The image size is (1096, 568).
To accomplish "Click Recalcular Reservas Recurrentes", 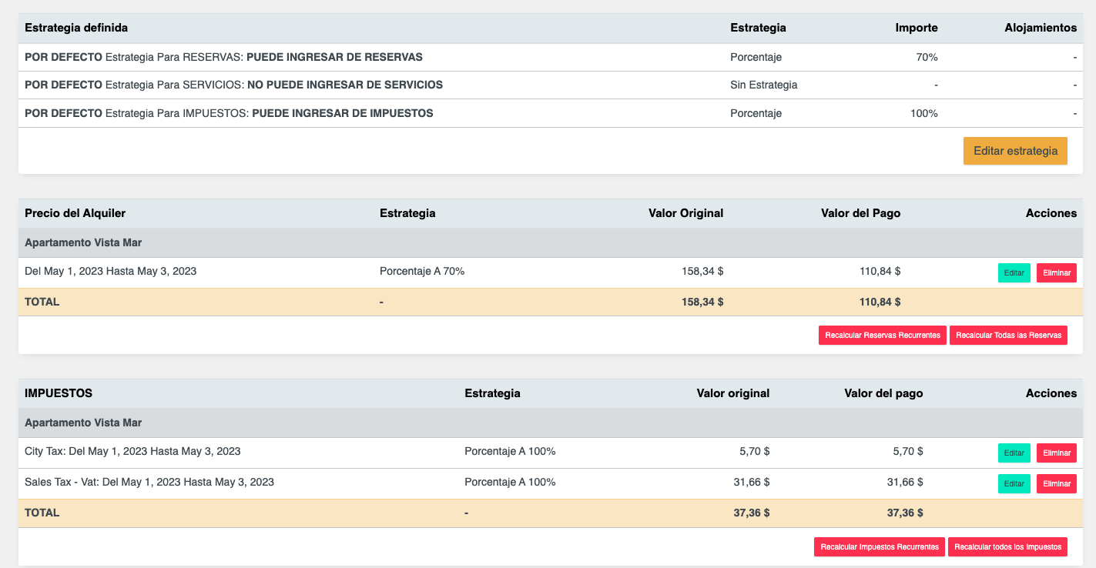I will tap(882, 335).
